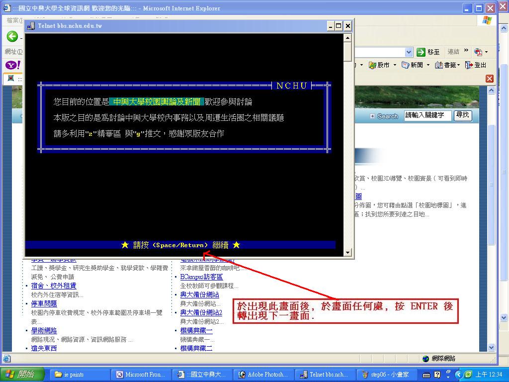Expand the 連結 links chevron
The image size is (509, 382).
click(x=466, y=50)
